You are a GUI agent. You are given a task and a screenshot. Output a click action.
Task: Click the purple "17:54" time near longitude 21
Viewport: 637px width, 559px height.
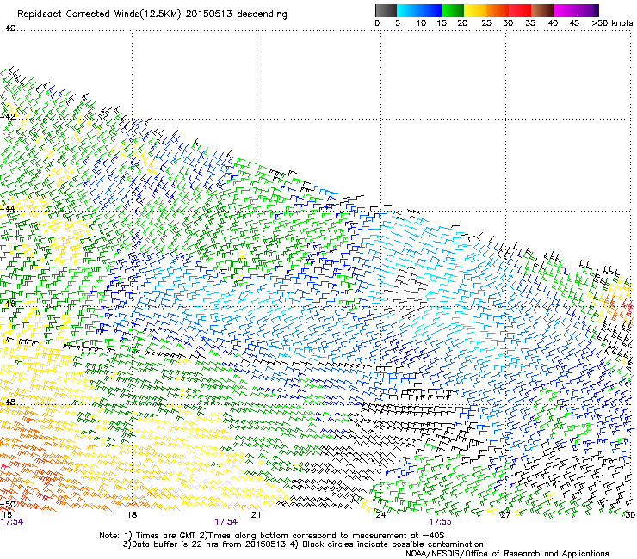(226, 522)
